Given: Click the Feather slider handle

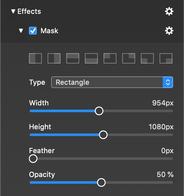Looking at the screenshot, I should [33, 159].
